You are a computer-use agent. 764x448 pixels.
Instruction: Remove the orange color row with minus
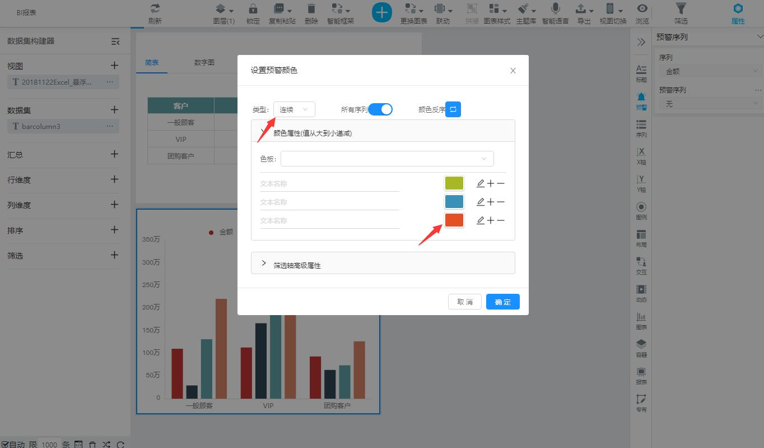pos(501,220)
